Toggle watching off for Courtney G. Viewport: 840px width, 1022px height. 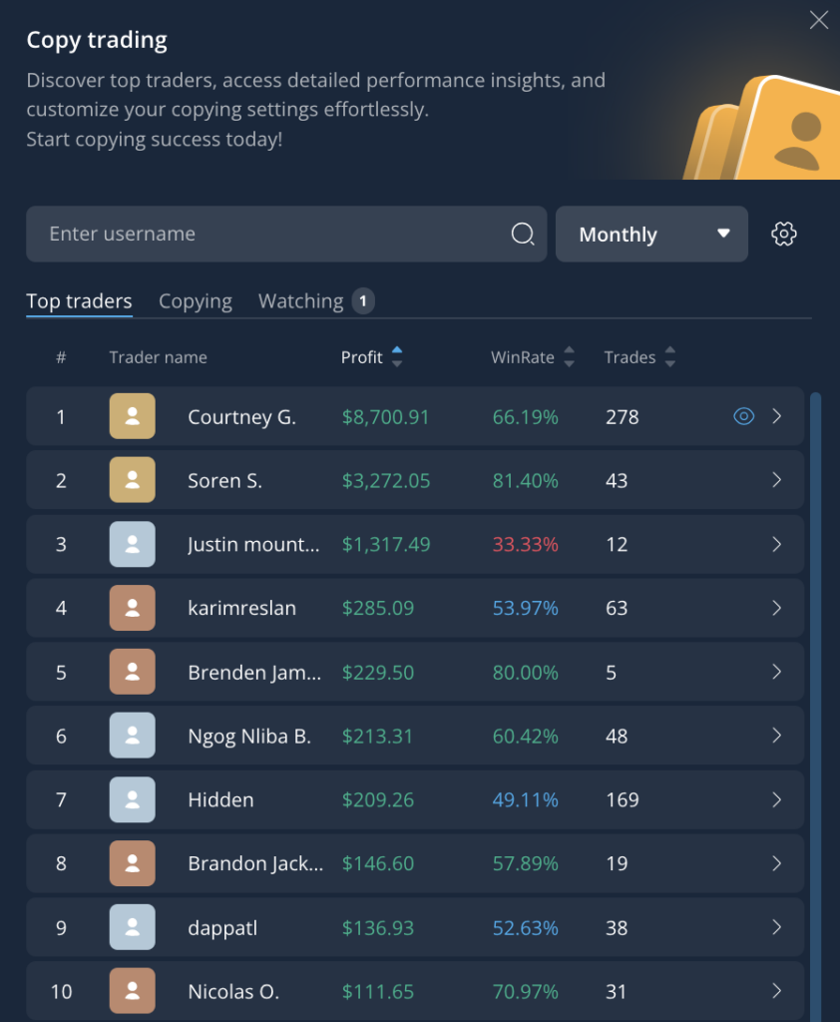pos(743,416)
